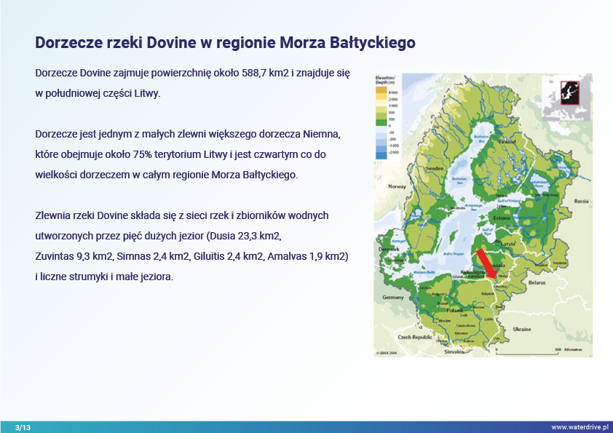
Task: Click the text line mentioning '588,7 km2'
Action: (x=182, y=74)
